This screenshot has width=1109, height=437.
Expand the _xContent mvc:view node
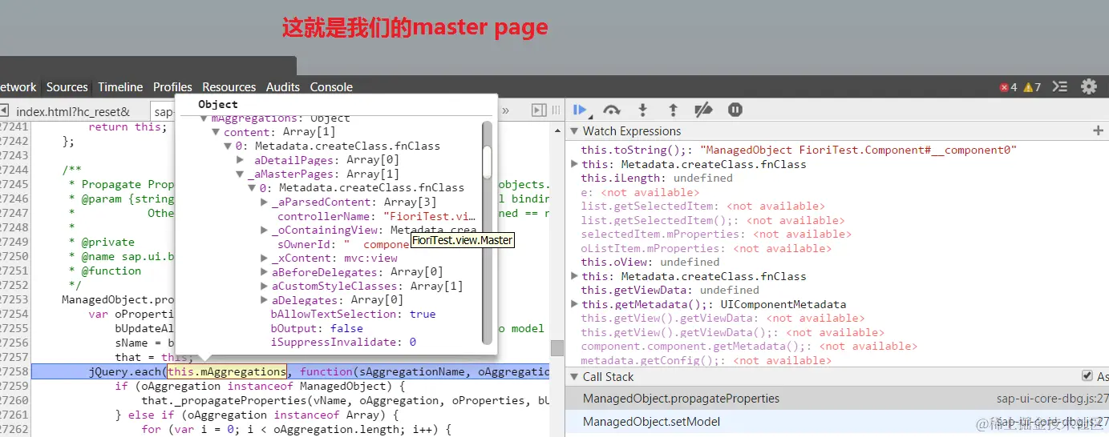click(x=265, y=258)
